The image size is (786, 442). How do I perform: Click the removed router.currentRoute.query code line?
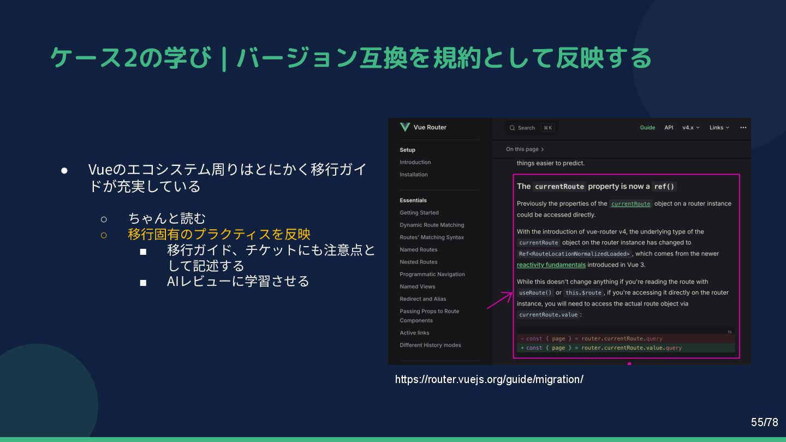pyautogui.click(x=626, y=338)
